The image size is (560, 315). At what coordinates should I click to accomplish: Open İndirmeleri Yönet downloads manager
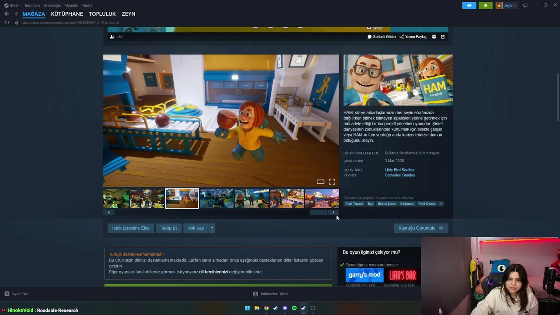[x=271, y=294]
